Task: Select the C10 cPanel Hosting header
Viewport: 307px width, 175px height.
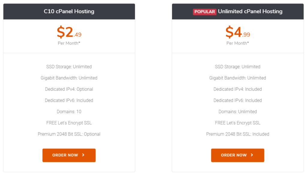Action: [x=69, y=11]
